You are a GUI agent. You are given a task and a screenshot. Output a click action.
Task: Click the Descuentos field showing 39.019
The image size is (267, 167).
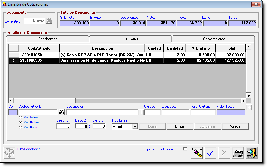coord(133,23)
